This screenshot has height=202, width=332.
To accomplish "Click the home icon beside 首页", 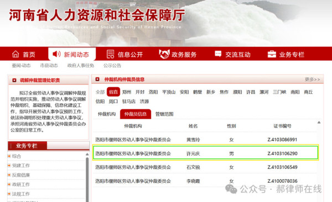I will coord(15,54).
